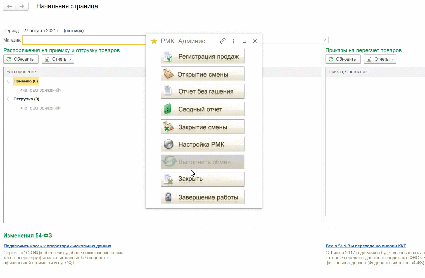
Task: Go back with the left arrow
Action: (x=9, y=6)
